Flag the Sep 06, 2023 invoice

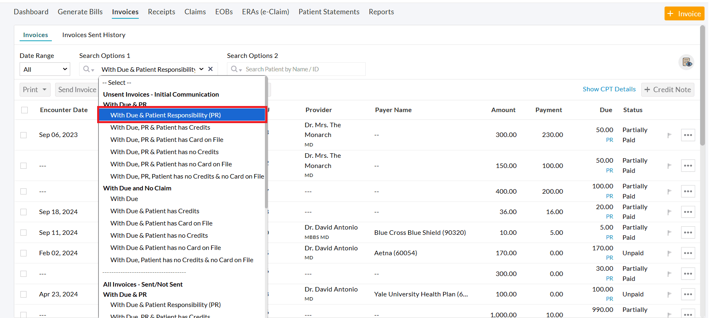(669, 135)
